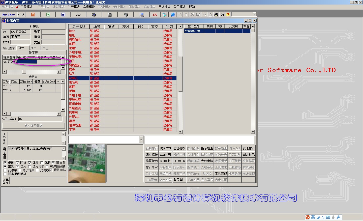The width and height of the screenshot is (363, 221).
Task: Click the 编写流程 button
Action: (152, 155)
